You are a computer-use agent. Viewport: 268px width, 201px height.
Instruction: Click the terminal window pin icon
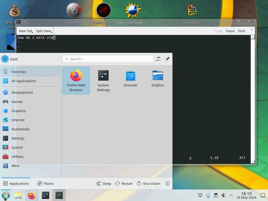click(x=25, y=21)
